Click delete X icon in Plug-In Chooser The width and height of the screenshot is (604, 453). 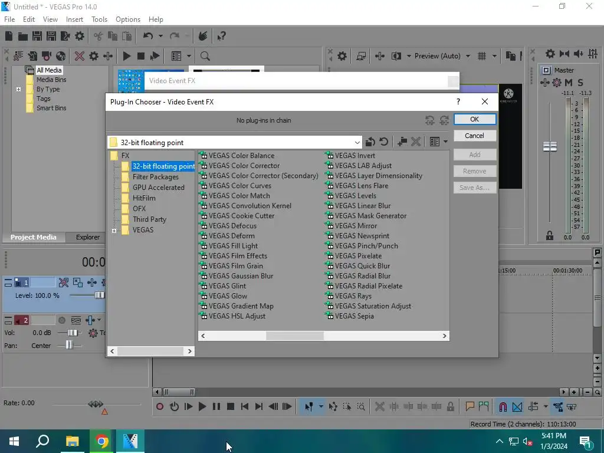click(x=416, y=142)
